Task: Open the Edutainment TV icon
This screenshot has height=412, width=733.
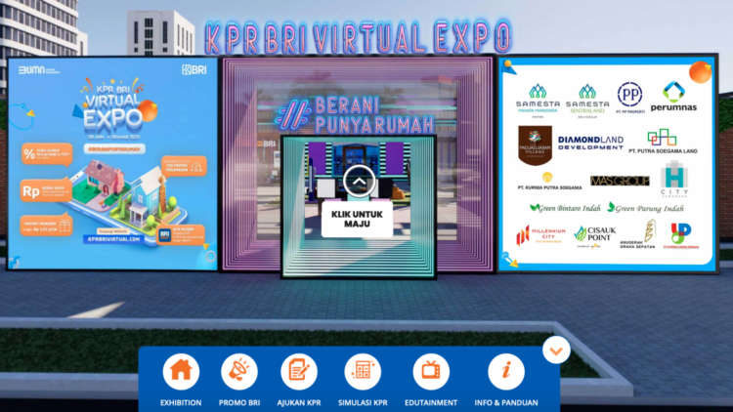Action: click(431, 372)
